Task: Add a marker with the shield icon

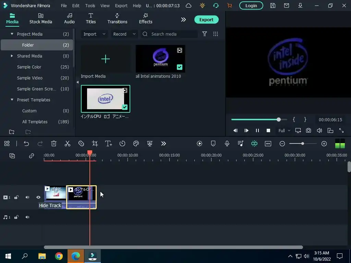Action: pyautogui.click(x=213, y=143)
